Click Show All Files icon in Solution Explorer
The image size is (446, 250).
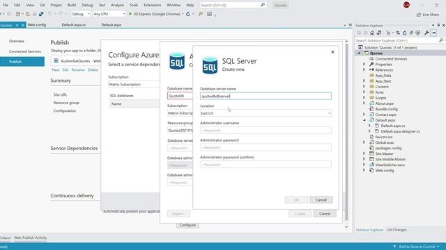pyautogui.click(x=418, y=33)
